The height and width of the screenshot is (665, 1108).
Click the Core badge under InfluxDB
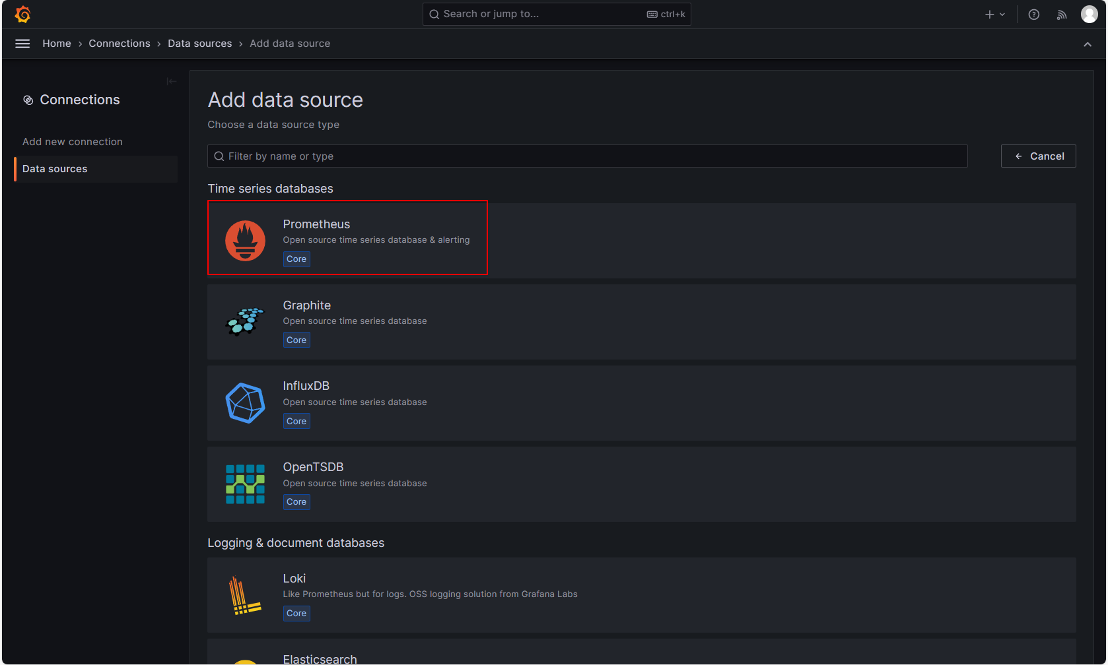[x=296, y=422]
